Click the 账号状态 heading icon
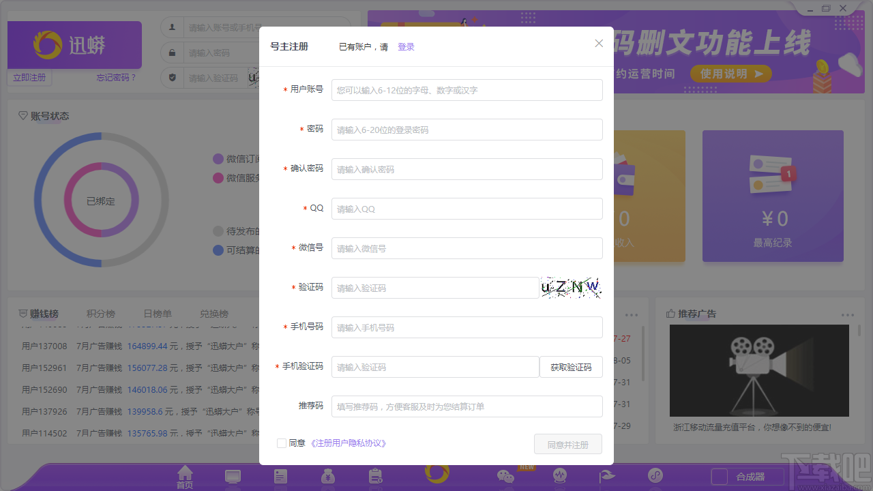The width and height of the screenshot is (873, 491). [23, 116]
